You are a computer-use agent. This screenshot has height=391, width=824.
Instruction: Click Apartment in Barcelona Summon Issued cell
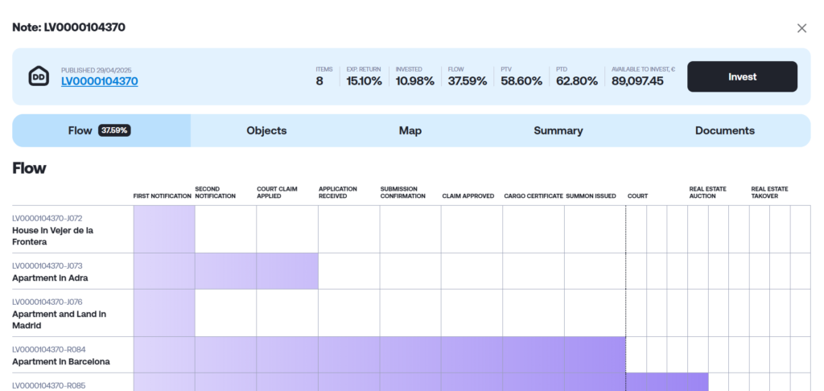pyautogui.click(x=595, y=355)
